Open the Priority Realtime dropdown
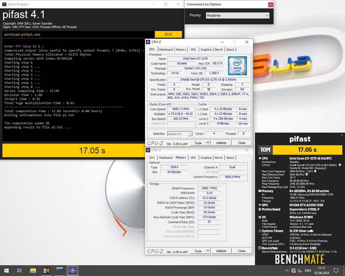The image size is (345, 276). (x=237, y=16)
